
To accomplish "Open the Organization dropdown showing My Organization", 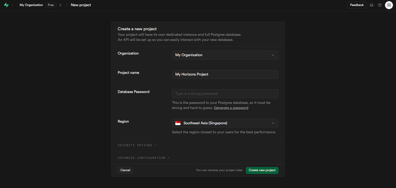I will pos(225,55).
